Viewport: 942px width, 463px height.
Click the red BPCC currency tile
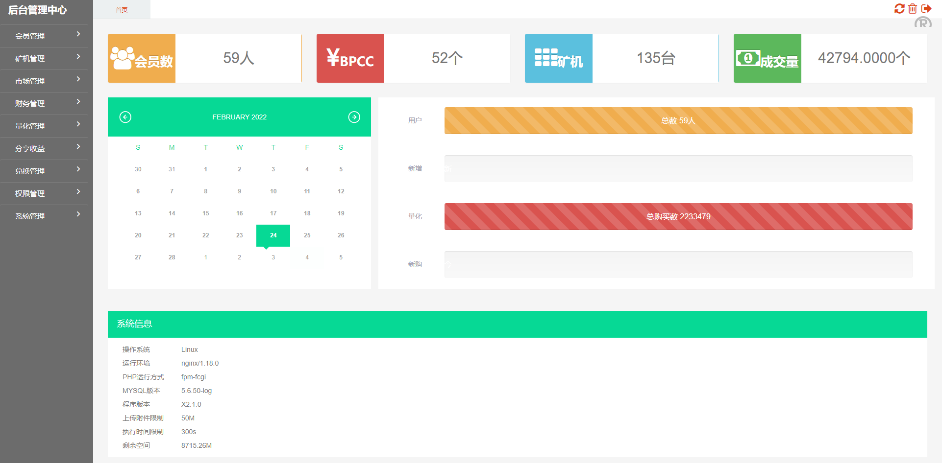coord(350,58)
